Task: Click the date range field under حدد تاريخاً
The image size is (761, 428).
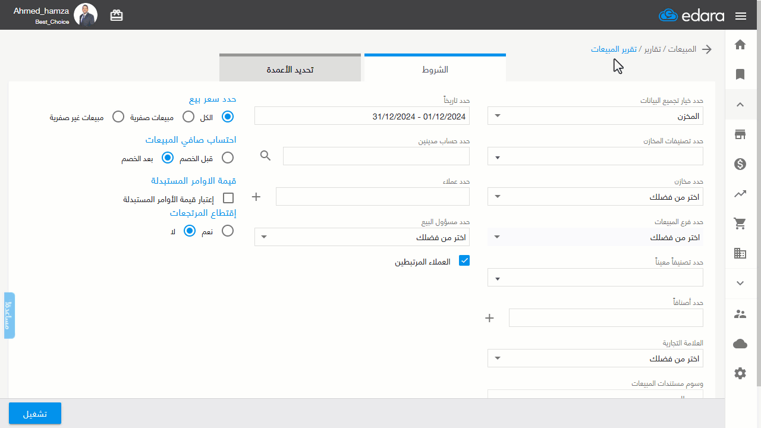Action: pyautogui.click(x=362, y=116)
